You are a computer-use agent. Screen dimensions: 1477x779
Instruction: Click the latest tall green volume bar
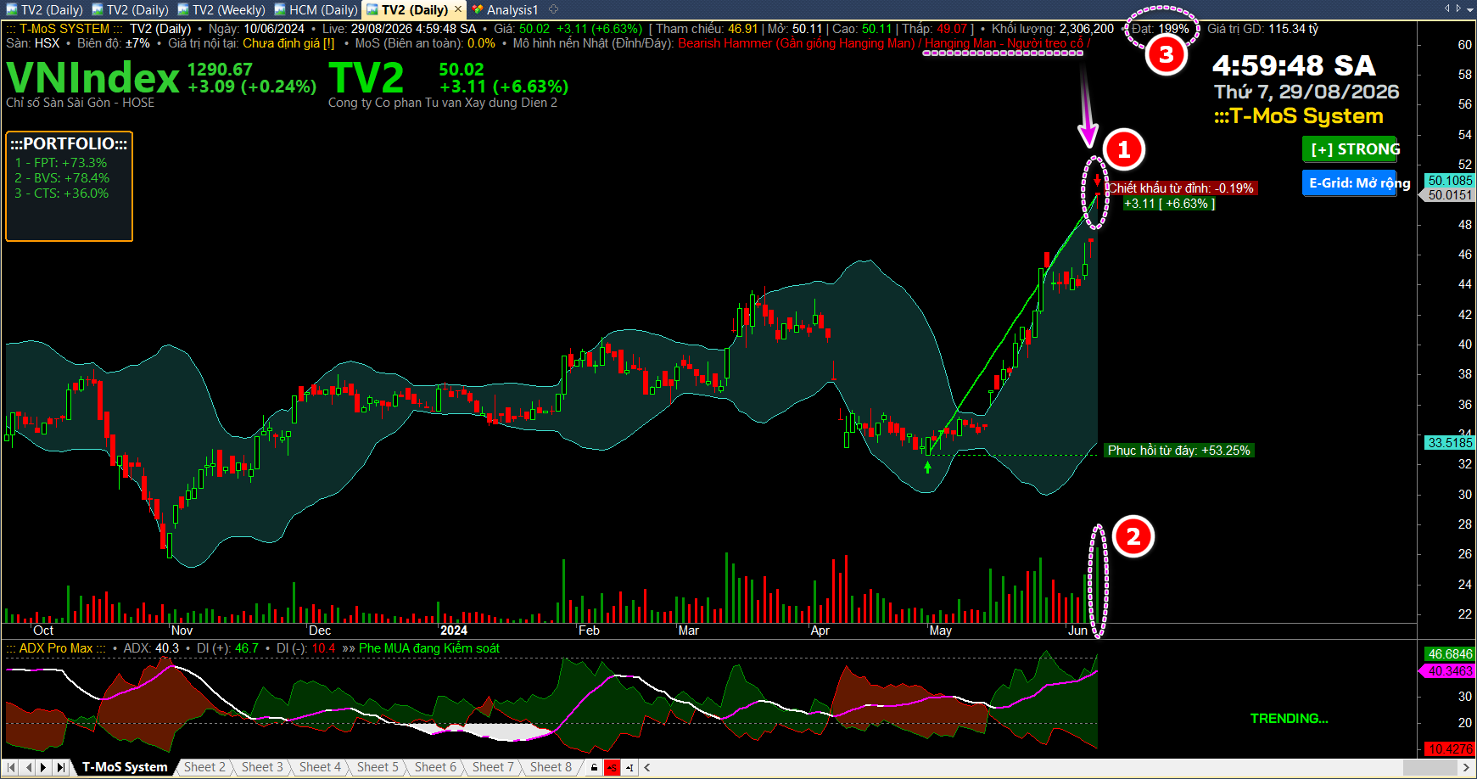coord(1097,586)
